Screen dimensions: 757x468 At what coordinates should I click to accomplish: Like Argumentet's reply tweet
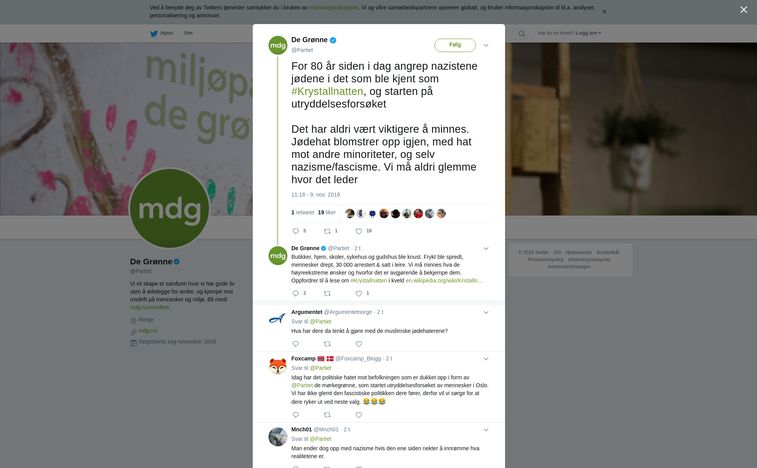pos(359,344)
